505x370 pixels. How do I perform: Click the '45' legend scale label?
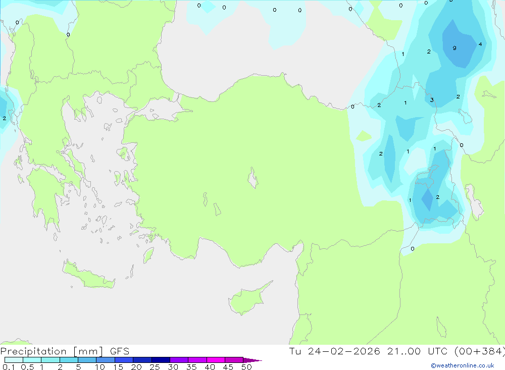[228, 367]
